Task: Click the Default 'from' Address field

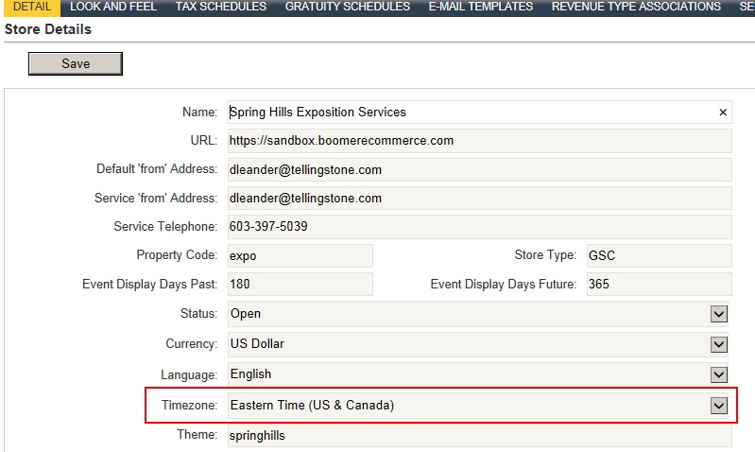Action: pyautogui.click(x=479, y=170)
